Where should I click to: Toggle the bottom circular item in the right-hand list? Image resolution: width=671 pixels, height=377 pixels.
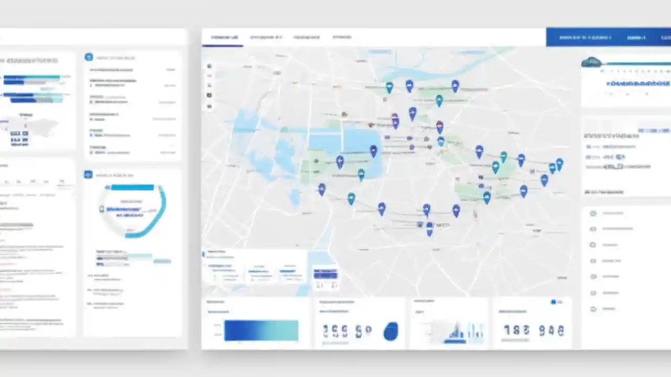pyautogui.click(x=593, y=309)
